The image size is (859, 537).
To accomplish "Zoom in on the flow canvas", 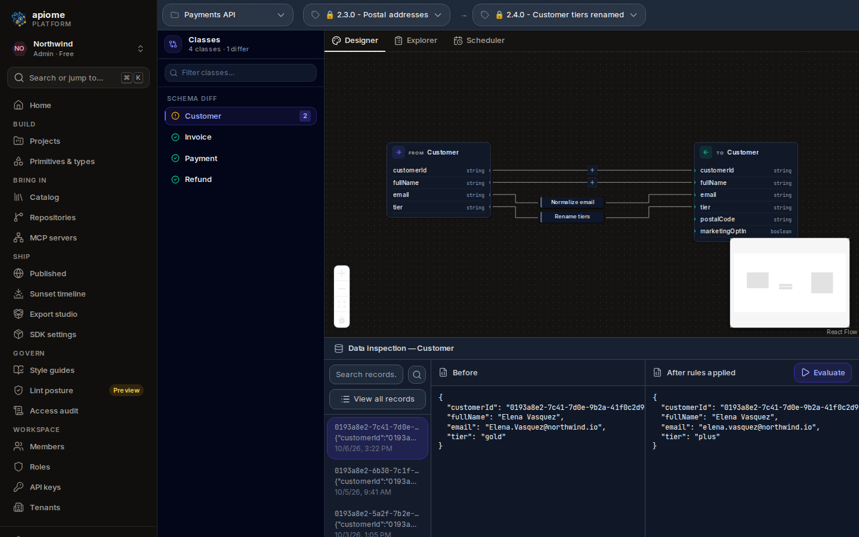I will pyautogui.click(x=342, y=273).
